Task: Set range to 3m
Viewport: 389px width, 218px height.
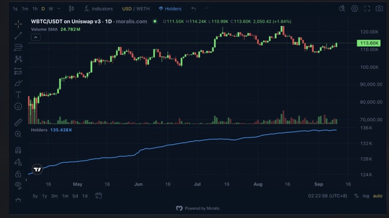Action: click(x=54, y=196)
